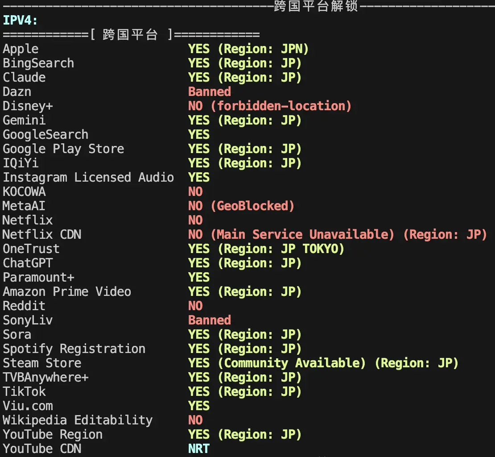Click the Spotify Registration label

tap(74, 349)
